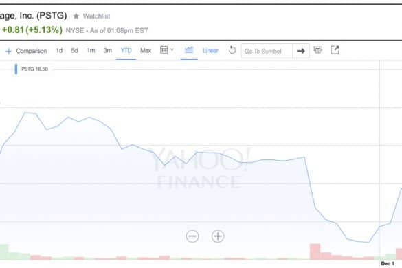Reset the chart with the refresh icon

[x=232, y=49]
